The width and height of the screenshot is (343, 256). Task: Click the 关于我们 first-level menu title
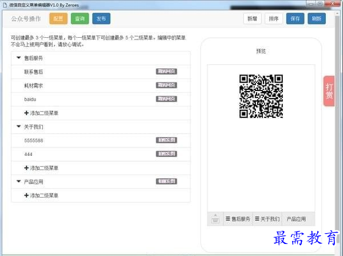(33, 127)
